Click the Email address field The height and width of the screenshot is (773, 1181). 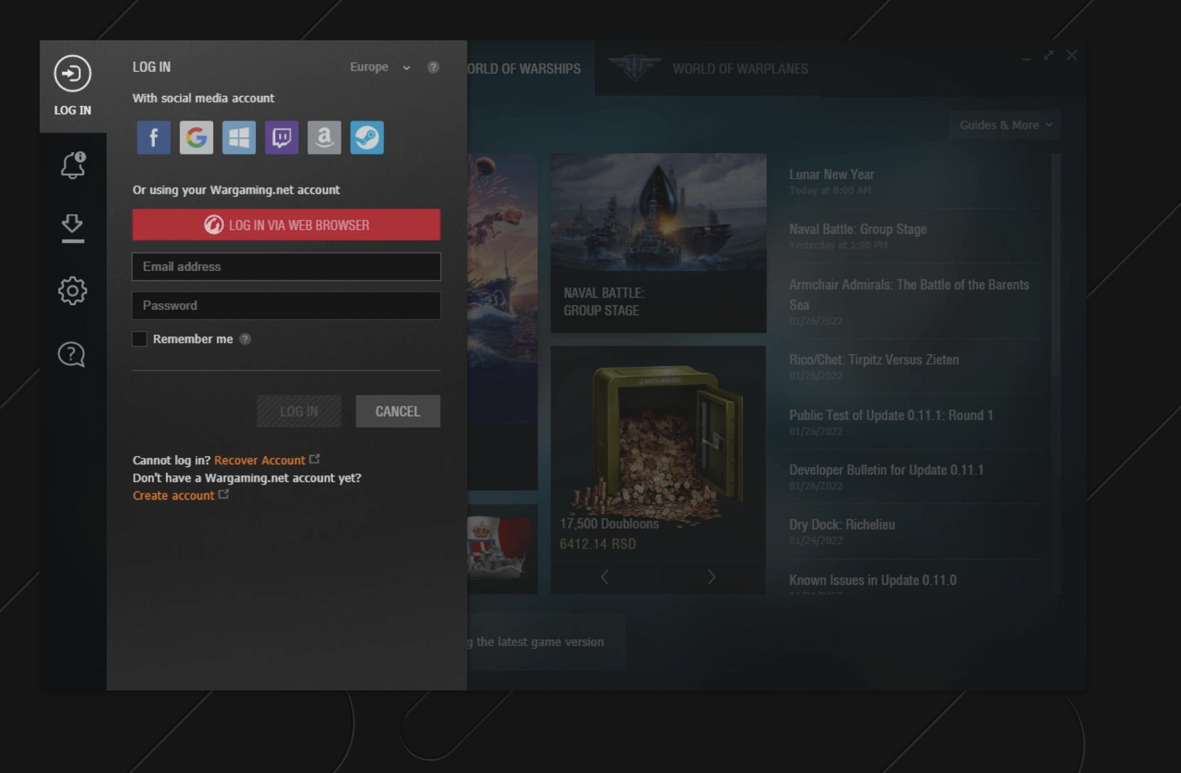point(286,267)
